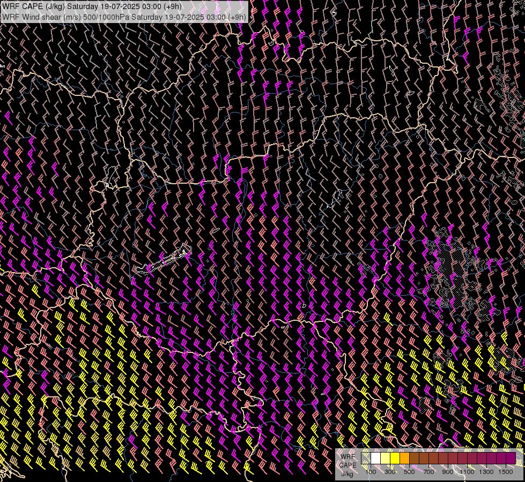Click the '900' legend value
Viewport: 525px width, 482px height.
point(448,472)
